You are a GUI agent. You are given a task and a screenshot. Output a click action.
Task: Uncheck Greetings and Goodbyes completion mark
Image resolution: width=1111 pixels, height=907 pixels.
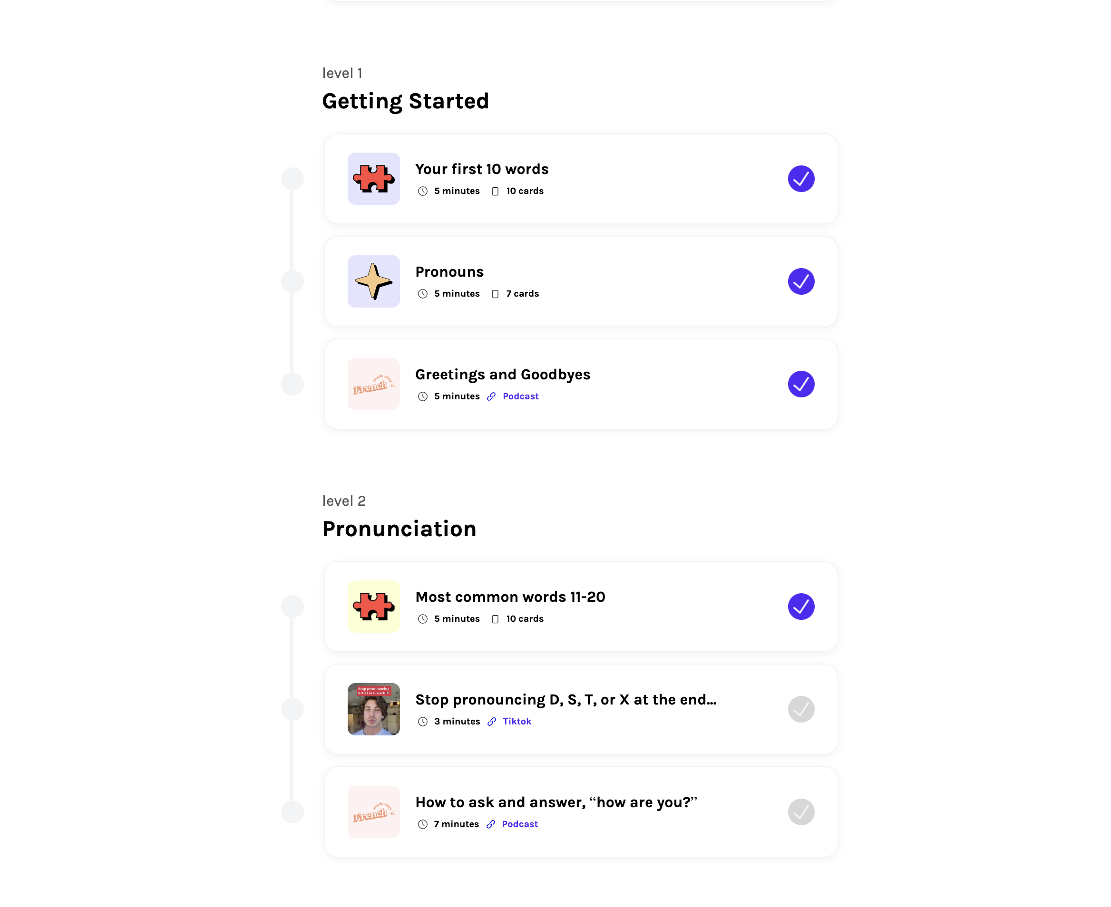(801, 384)
